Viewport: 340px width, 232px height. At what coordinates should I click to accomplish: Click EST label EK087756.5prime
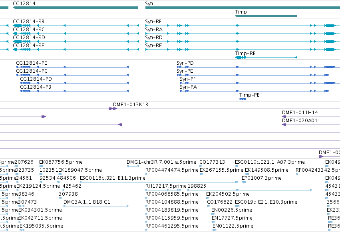61,162
